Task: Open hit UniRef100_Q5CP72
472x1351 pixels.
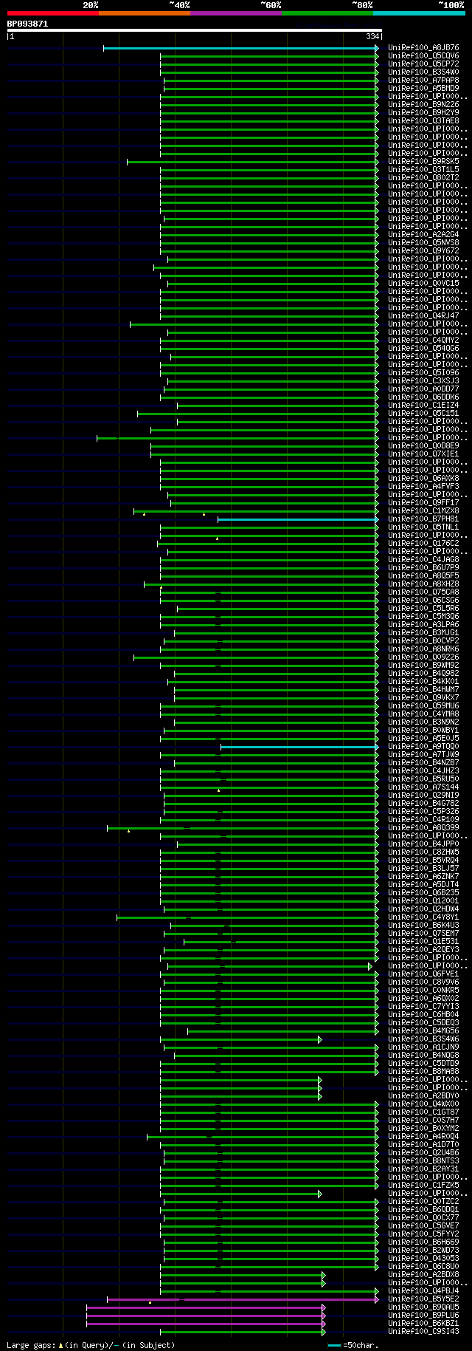Action: (423, 64)
